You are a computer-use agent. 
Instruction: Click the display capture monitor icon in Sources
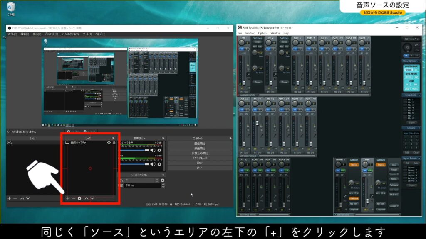(x=67, y=143)
